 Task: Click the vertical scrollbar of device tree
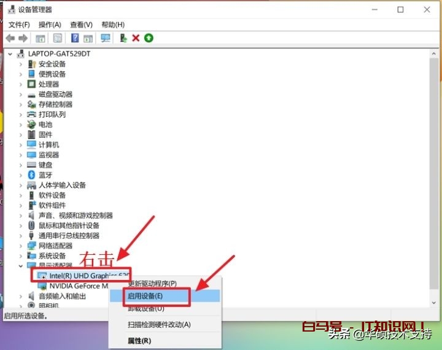pos(435,184)
